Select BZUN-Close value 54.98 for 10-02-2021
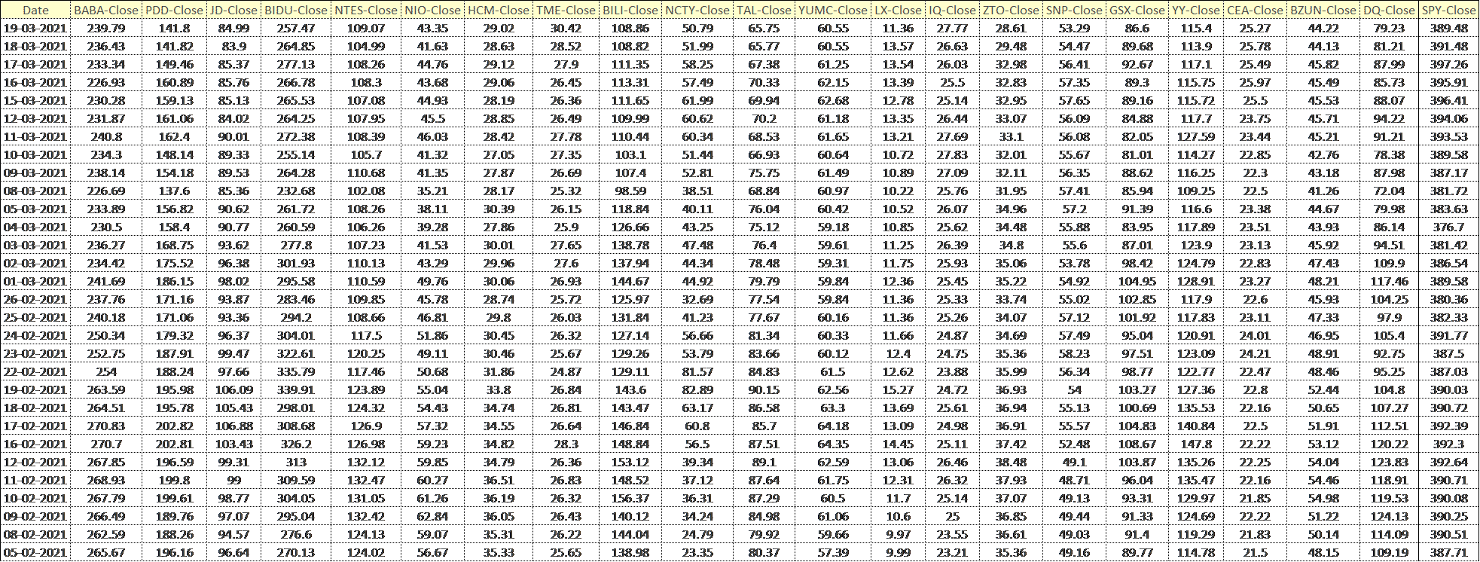The image size is (1480, 562). 1324,498
